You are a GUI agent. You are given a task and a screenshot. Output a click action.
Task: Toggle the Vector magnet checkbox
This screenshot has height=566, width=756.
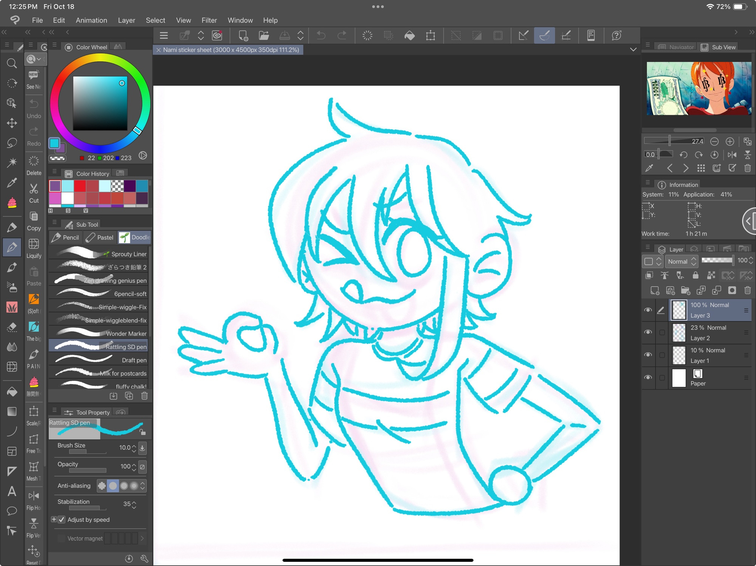[x=61, y=538]
